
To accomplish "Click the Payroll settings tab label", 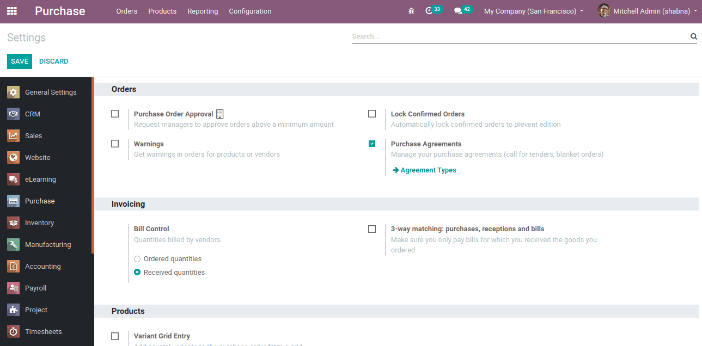I will 36,288.
